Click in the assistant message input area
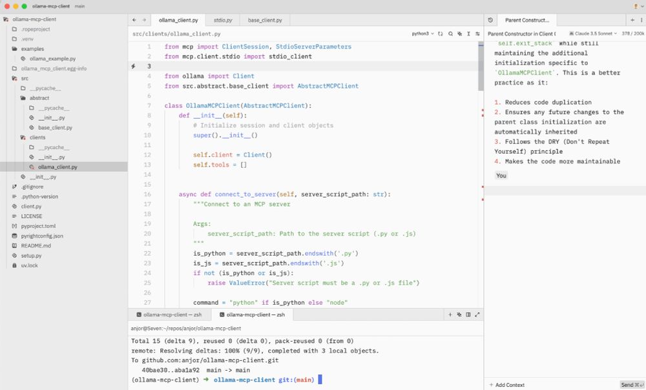This screenshot has height=390, width=646. coord(565,190)
